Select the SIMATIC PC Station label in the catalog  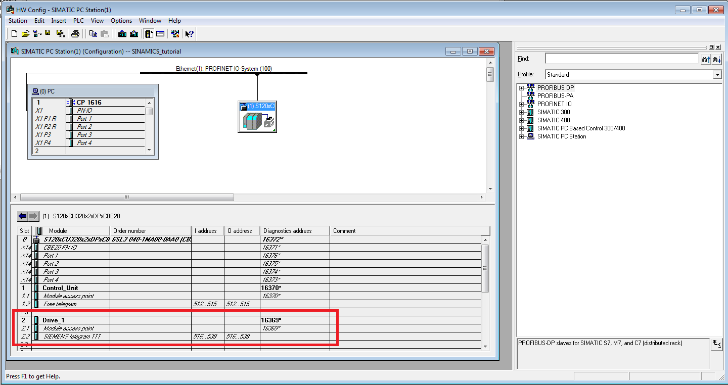[562, 136]
